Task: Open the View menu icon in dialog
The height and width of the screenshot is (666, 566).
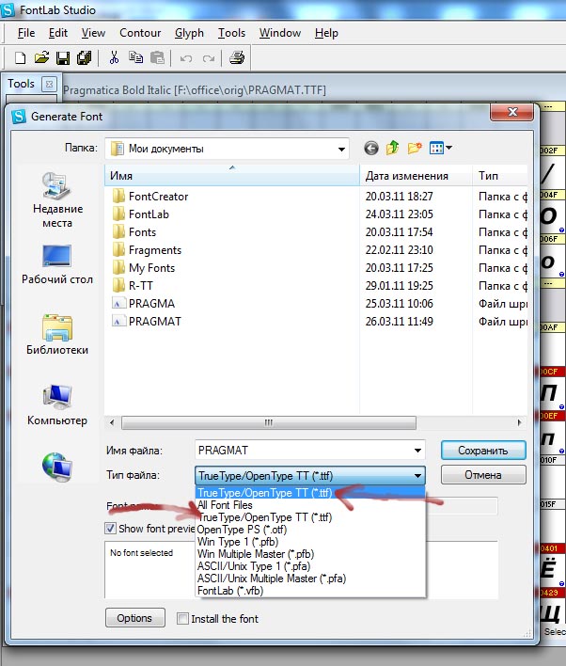Action: click(x=440, y=148)
